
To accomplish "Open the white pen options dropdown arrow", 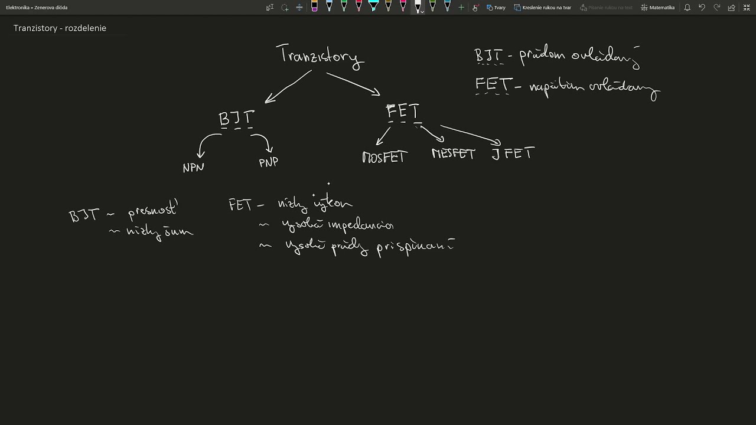I will pyautogui.click(x=422, y=11).
